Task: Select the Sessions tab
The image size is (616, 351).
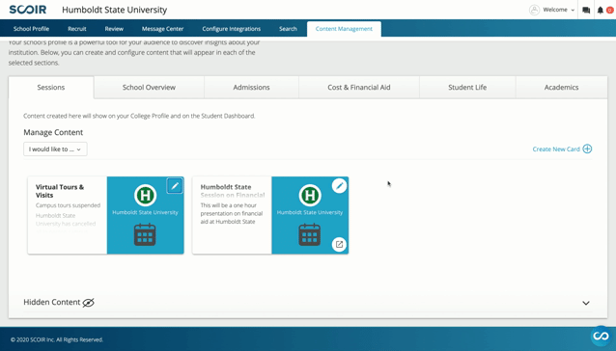Action: (x=51, y=87)
